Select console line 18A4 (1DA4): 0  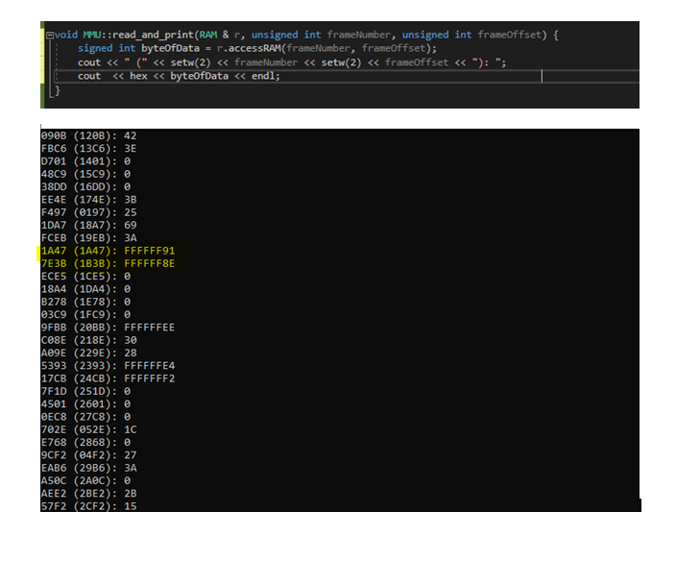[x=85, y=289]
